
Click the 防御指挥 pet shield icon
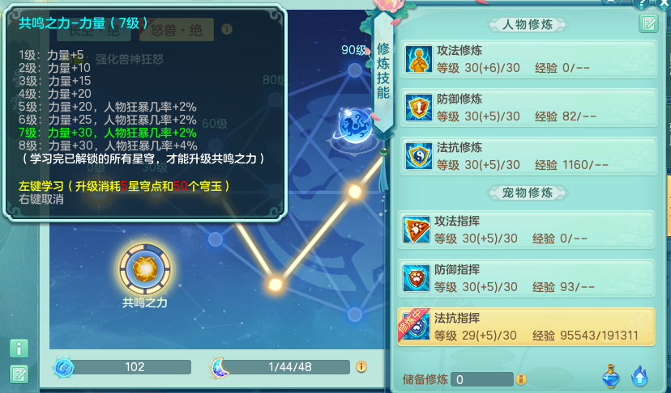coord(417,278)
